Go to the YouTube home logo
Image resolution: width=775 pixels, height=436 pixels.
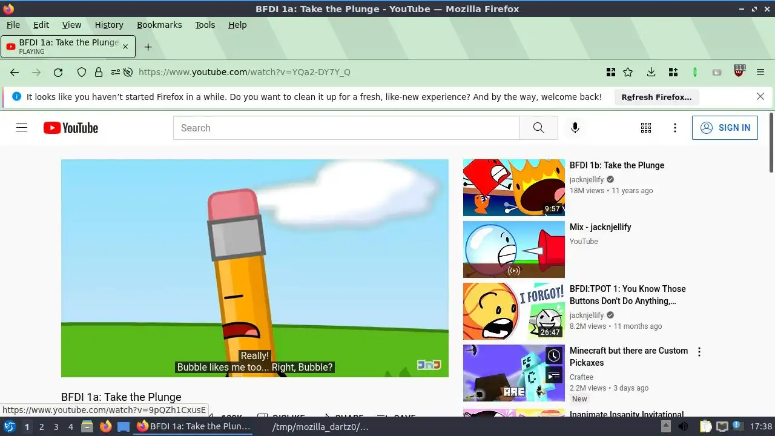[70, 128]
